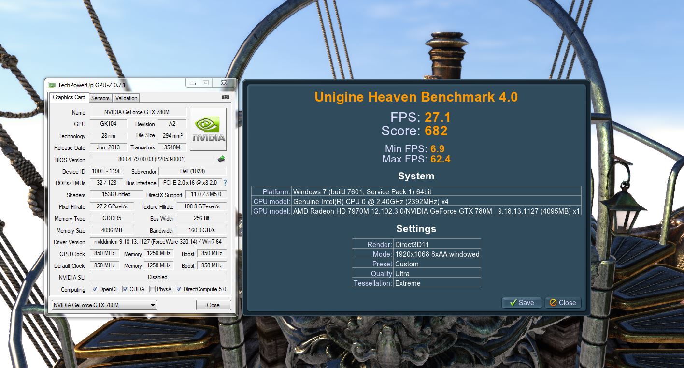Screen dimensions: 684x368
Task: Click the DirectX Support 11.0 / SM5.0 field
Action: (x=206, y=194)
